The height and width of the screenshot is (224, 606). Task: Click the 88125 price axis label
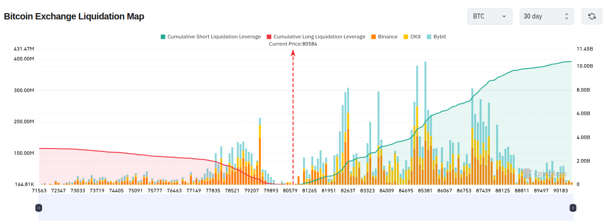point(503,191)
